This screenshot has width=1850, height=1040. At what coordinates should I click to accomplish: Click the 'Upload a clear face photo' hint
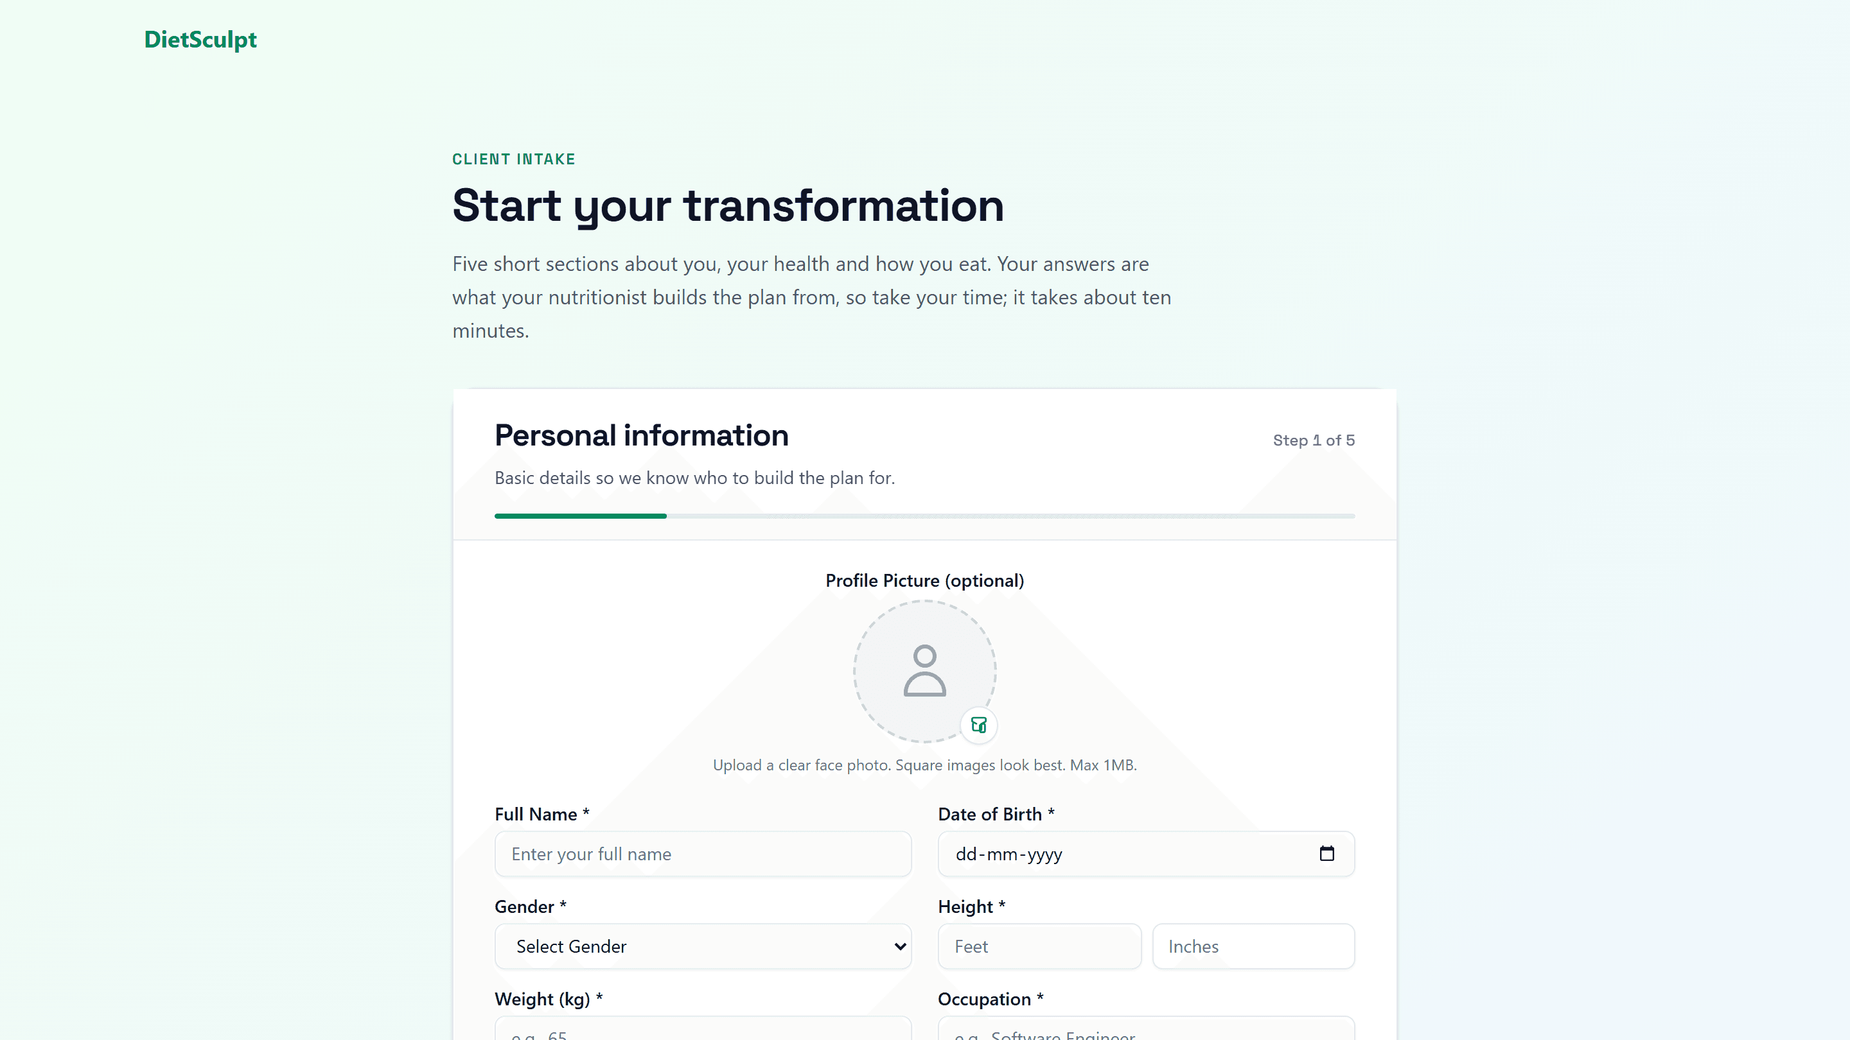[924, 765]
